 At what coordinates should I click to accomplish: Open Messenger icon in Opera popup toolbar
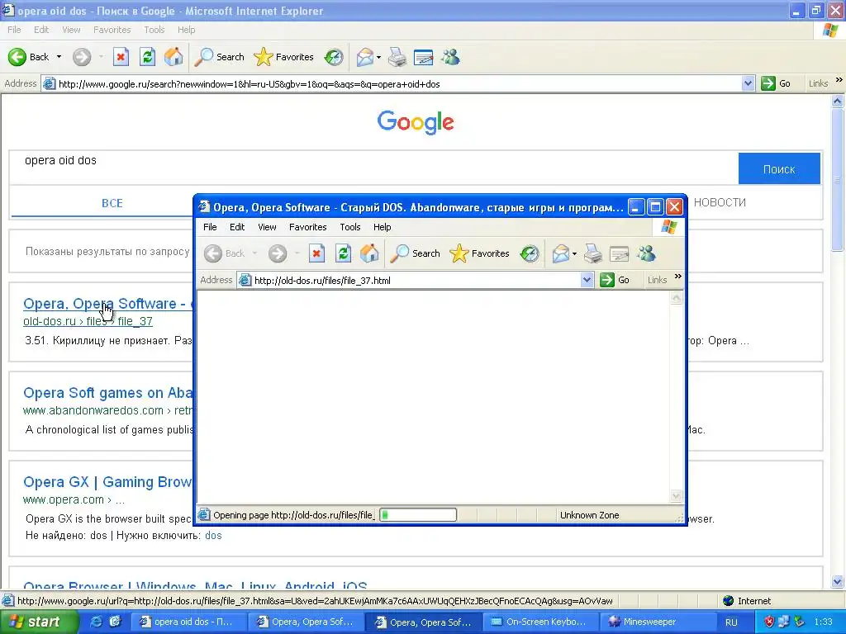pyautogui.click(x=646, y=253)
